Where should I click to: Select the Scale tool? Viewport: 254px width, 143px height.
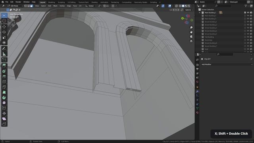tap(4, 37)
